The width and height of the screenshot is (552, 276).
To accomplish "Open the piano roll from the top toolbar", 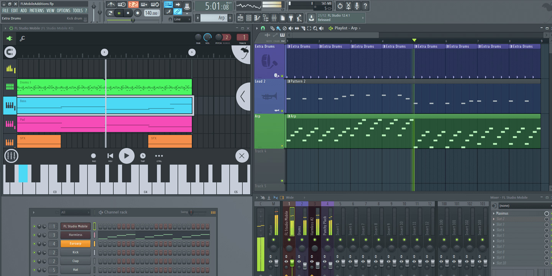I will [x=257, y=18].
